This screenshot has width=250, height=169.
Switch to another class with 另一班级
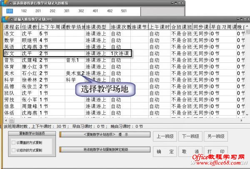216,137
